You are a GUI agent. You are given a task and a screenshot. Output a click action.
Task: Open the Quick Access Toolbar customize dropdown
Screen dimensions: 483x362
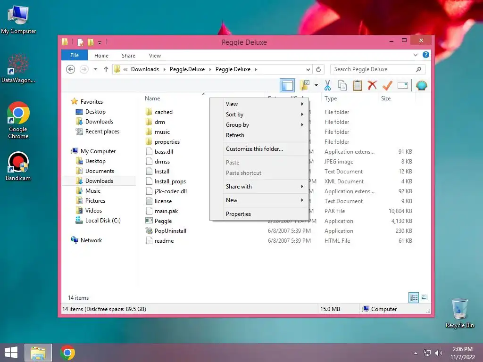pyautogui.click(x=100, y=42)
